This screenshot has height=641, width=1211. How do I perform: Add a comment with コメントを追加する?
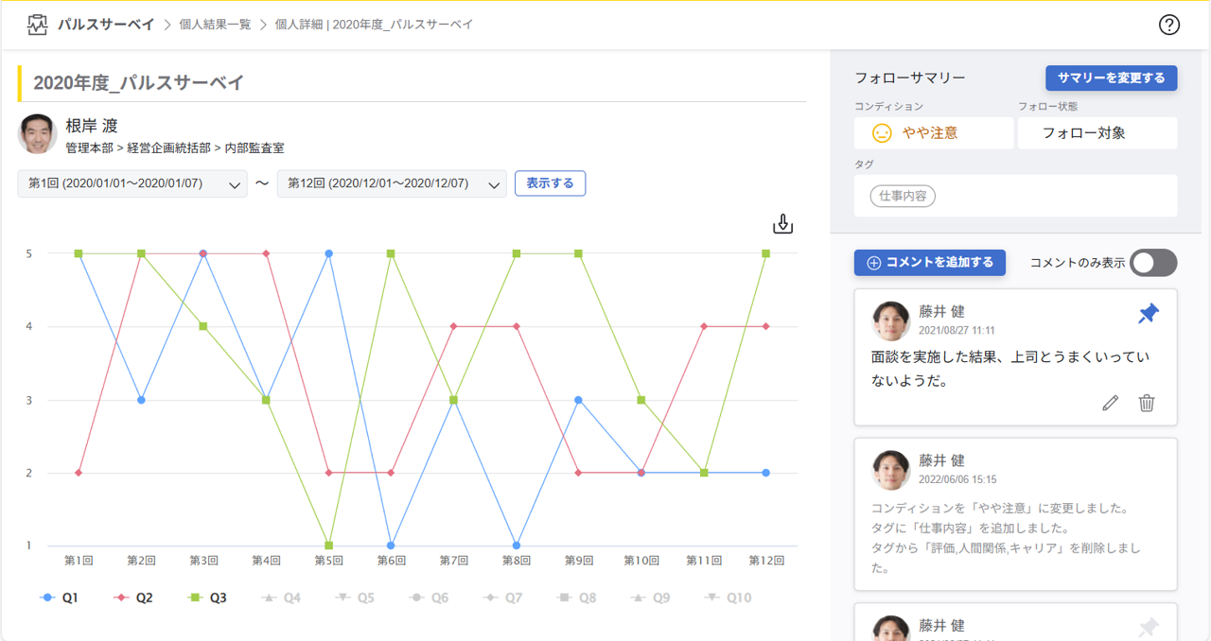[x=929, y=263]
